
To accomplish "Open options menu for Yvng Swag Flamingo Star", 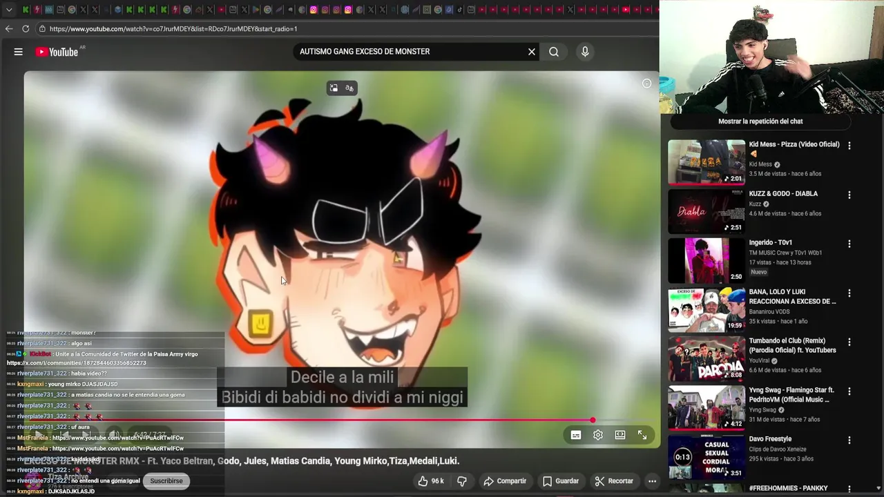I will coord(849,391).
